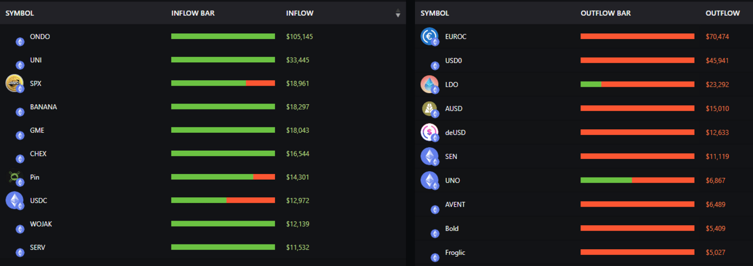This screenshot has width=753, height=266.
Task: Click the EUROC outflow bar
Action: pos(638,36)
